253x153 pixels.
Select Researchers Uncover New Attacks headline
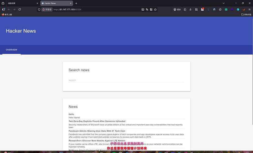tap(97, 141)
